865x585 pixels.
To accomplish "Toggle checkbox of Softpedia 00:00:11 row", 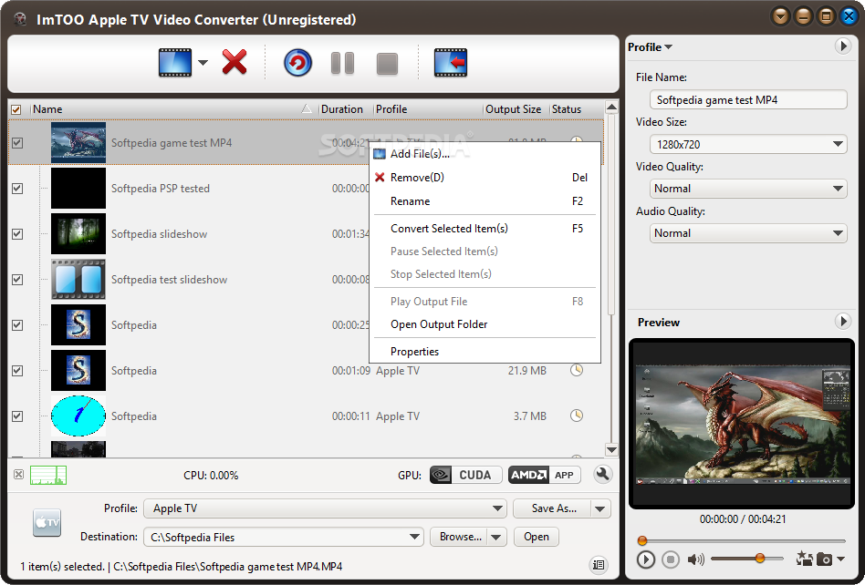I will pyautogui.click(x=17, y=416).
